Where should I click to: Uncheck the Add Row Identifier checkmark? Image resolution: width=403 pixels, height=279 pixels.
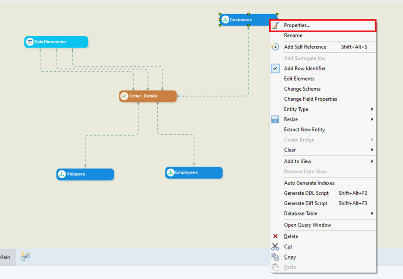pyautogui.click(x=275, y=69)
